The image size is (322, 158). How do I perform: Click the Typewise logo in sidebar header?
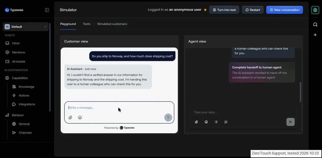14,10
